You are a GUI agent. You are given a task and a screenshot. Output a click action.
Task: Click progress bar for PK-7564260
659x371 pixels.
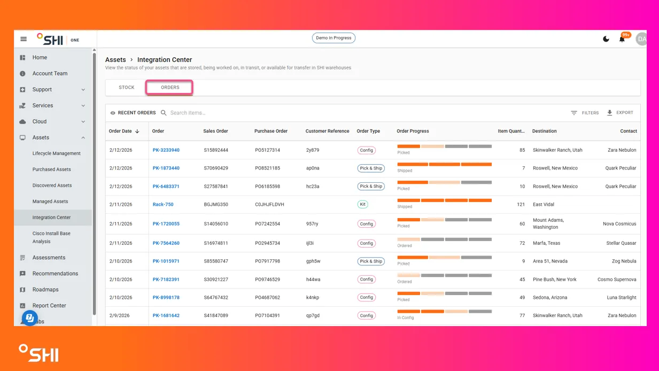coord(444,239)
